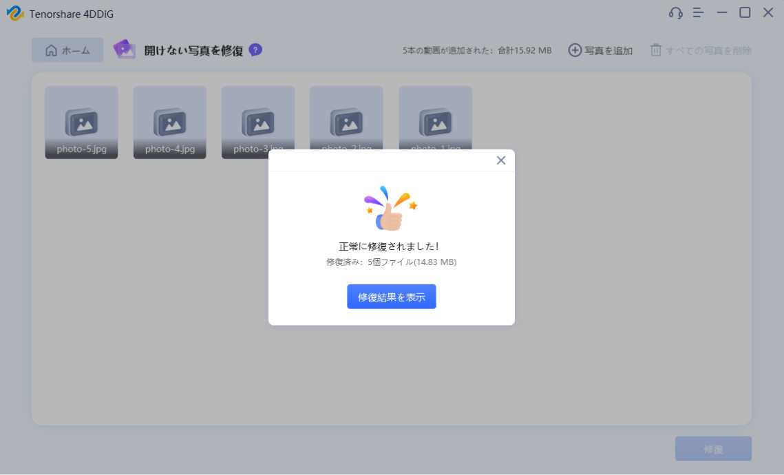The image size is (784, 475).
Task: Open help with the question mark icon
Action: 255,50
